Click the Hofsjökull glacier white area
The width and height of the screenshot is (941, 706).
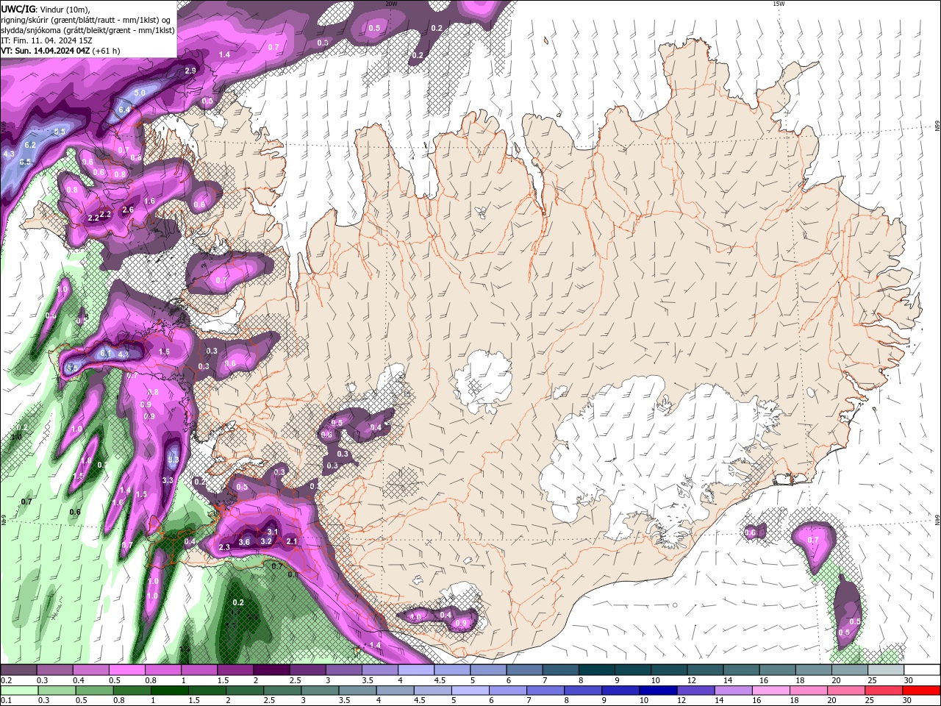click(483, 381)
